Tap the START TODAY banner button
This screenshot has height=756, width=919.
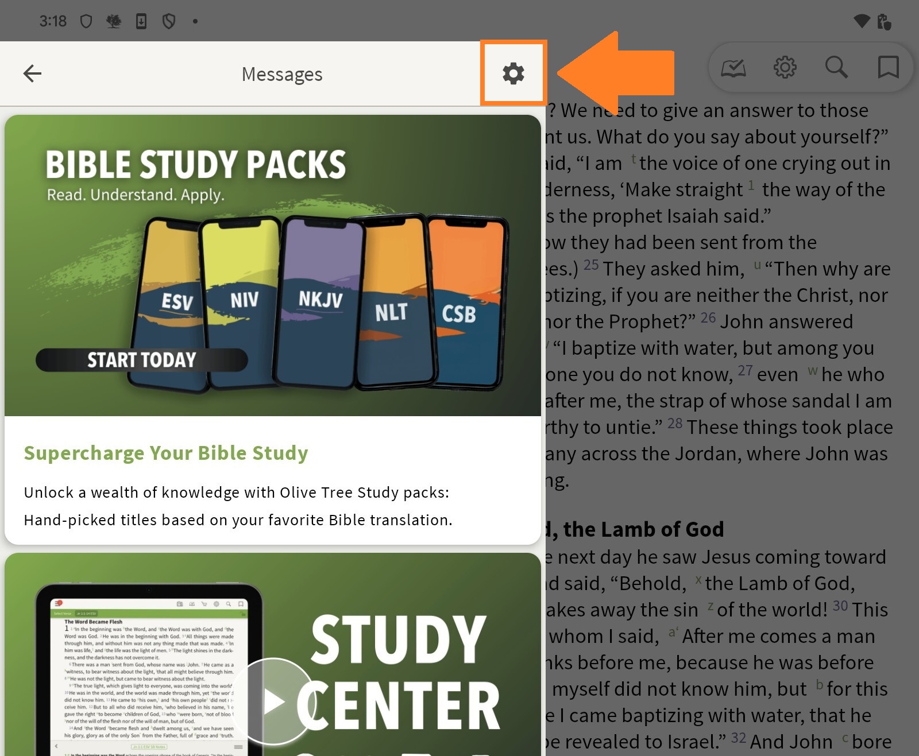click(x=142, y=360)
